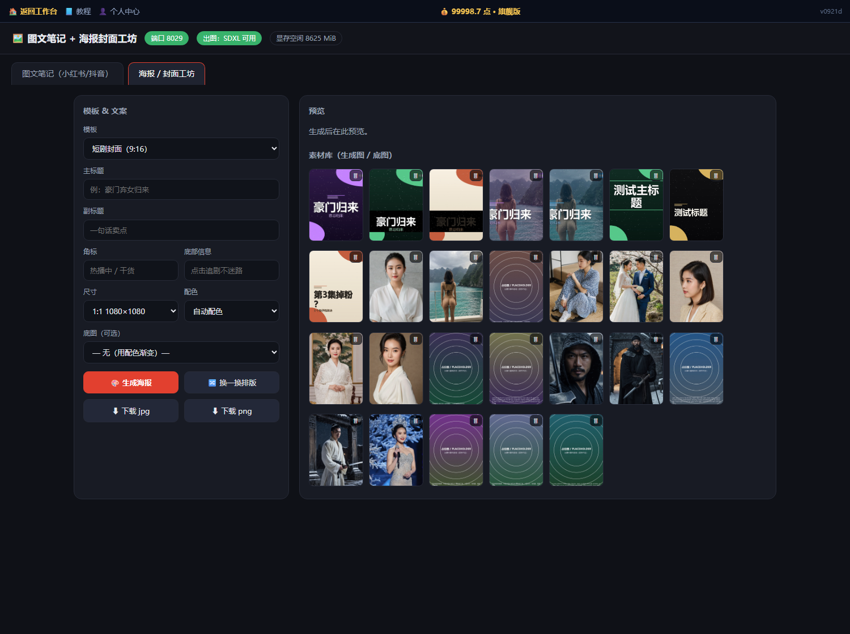850x634 pixels.
Task: Click the gold coin points icon
Action: coord(444,11)
